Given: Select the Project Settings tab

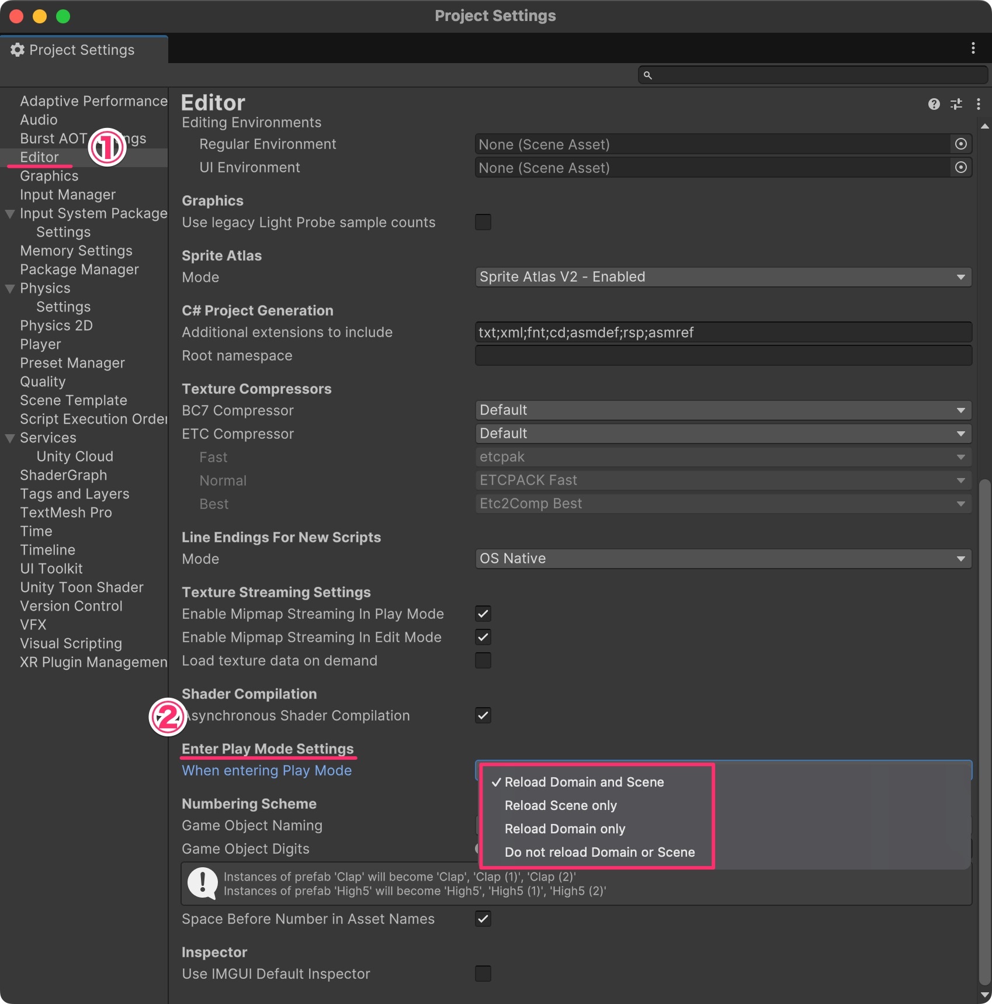Looking at the screenshot, I should pos(84,50).
